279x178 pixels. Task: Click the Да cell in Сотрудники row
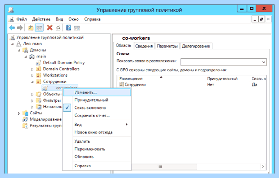[254, 85]
